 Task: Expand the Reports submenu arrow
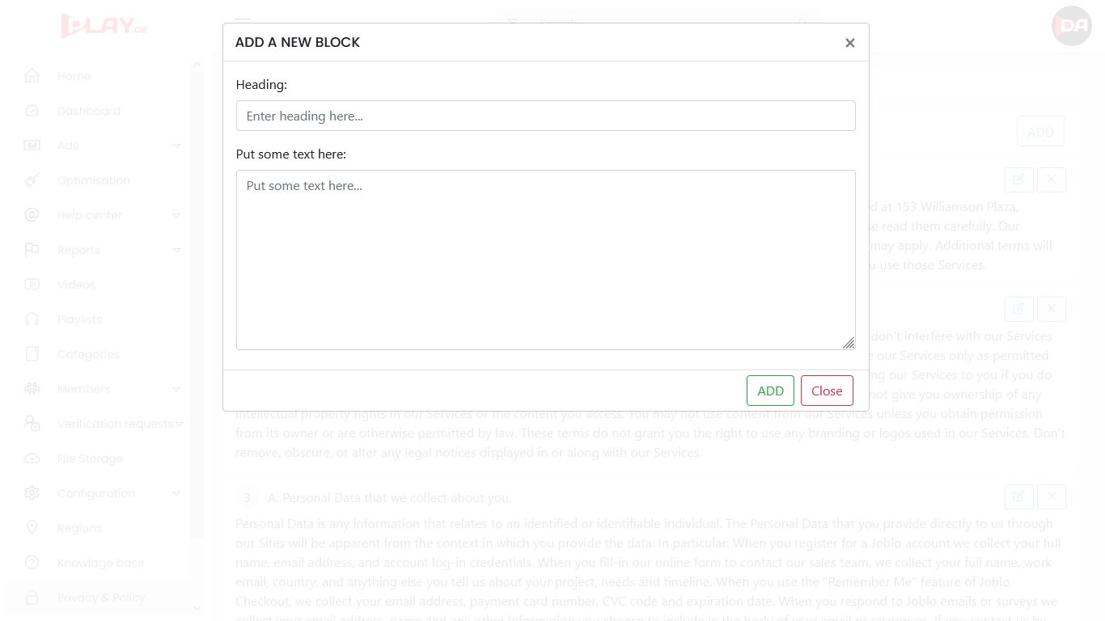[176, 250]
